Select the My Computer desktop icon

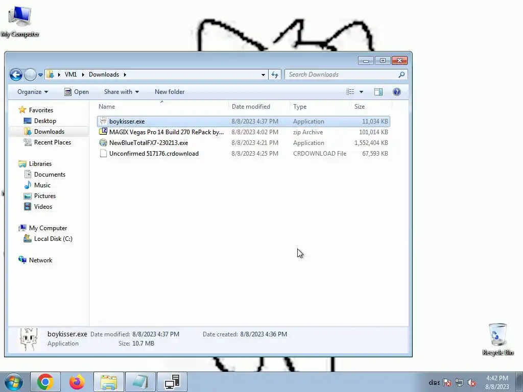pyautogui.click(x=20, y=21)
